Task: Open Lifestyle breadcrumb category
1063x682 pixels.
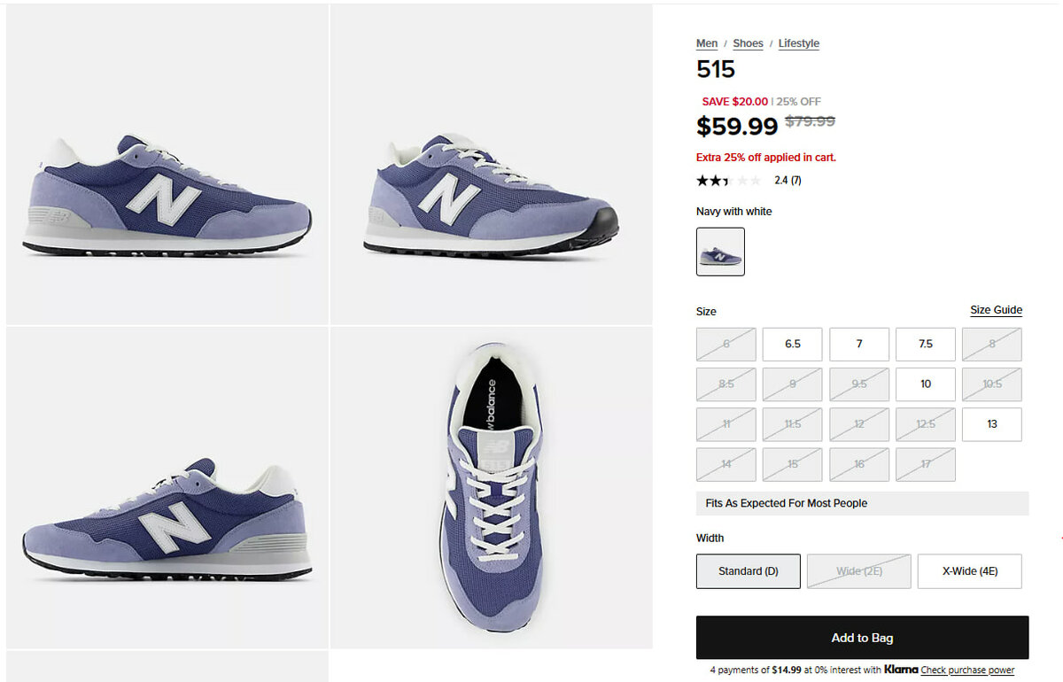Action: tap(798, 43)
